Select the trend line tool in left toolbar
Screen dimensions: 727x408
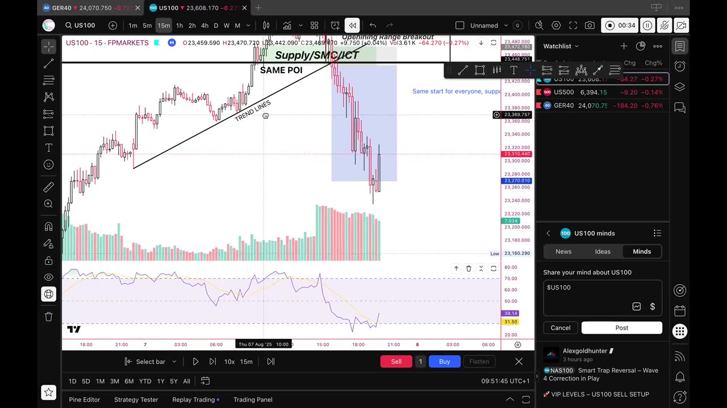coord(49,63)
